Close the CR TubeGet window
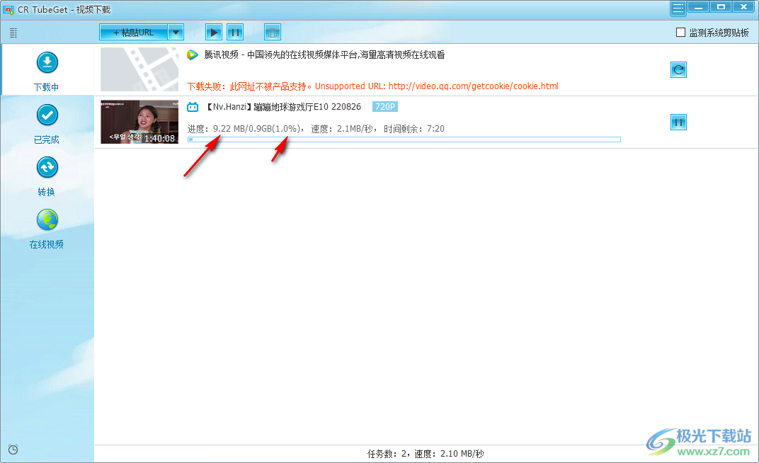Viewport: 759px width, 463px height. [743, 7]
